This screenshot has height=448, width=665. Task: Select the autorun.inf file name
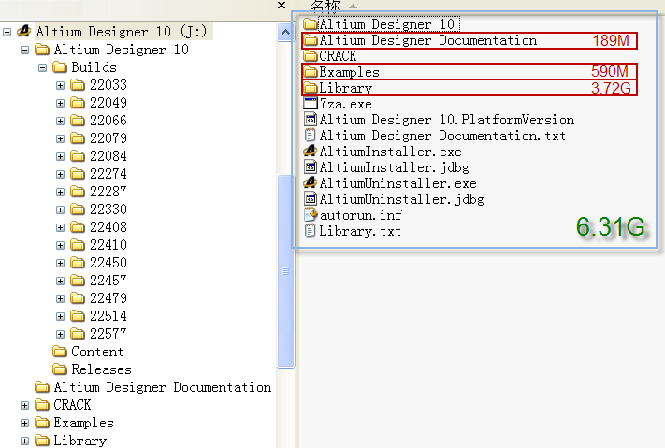[360, 215]
